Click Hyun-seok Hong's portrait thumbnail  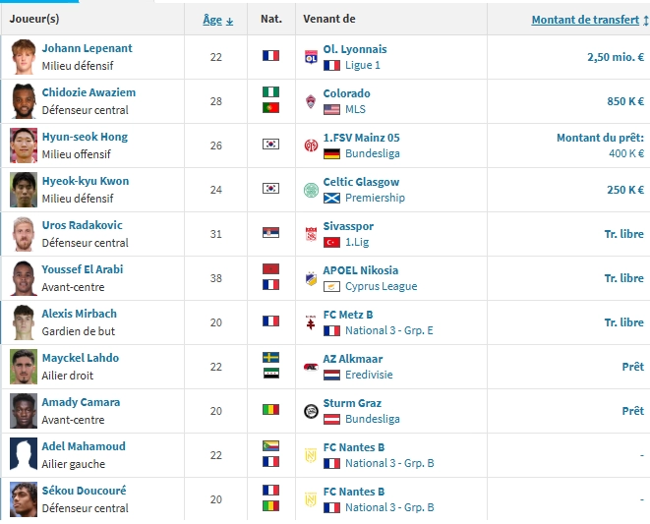tap(24, 146)
